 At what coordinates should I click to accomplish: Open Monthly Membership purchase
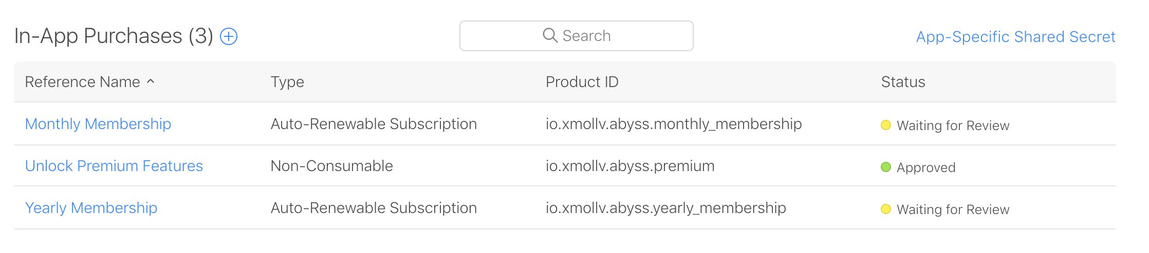coord(98,124)
